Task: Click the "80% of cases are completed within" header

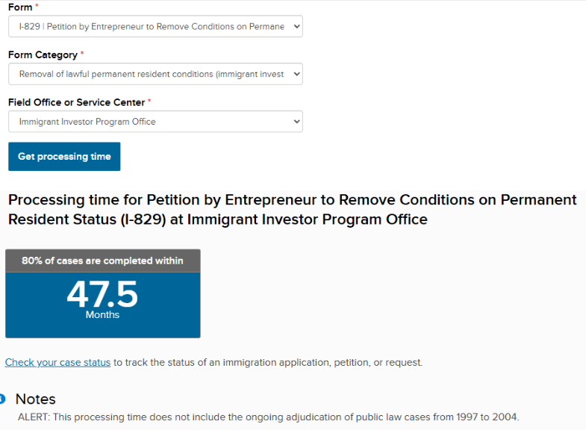Action: [102, 261]
